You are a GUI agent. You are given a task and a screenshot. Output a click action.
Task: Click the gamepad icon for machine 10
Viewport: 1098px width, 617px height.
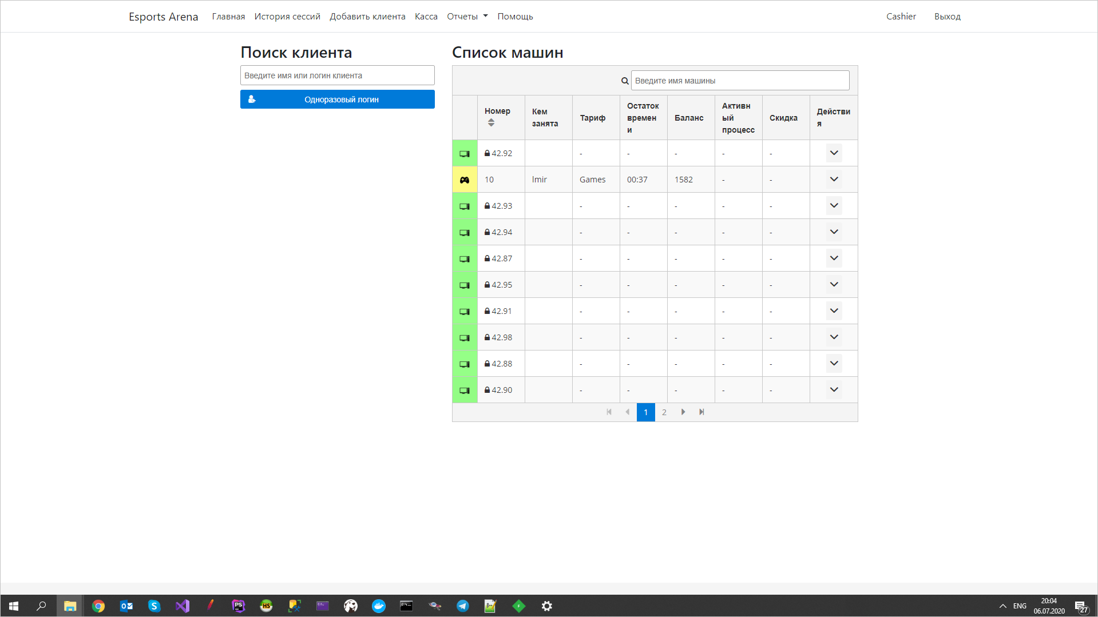tap(465, 180)
